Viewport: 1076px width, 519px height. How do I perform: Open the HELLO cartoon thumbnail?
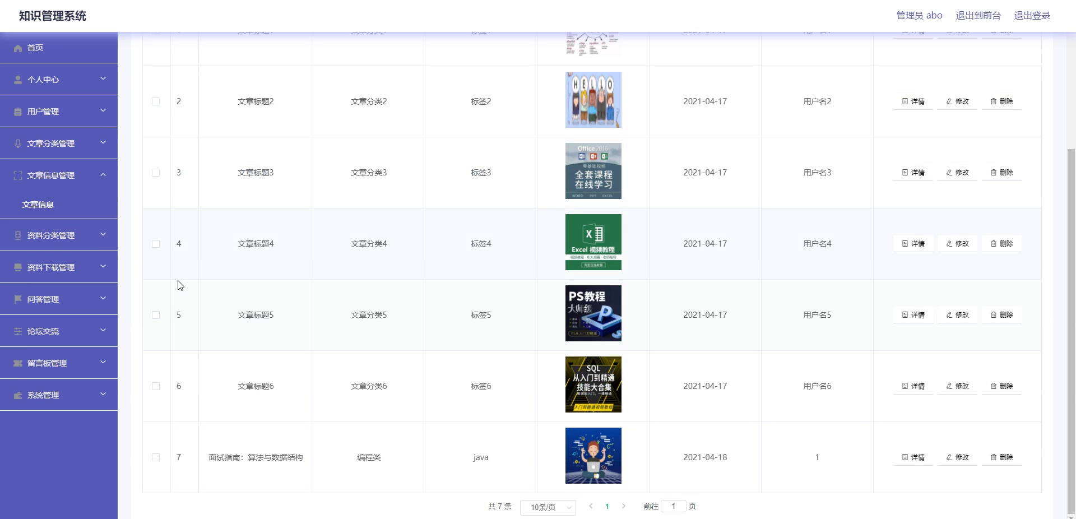pyautogui.click(x=593, y=100)
